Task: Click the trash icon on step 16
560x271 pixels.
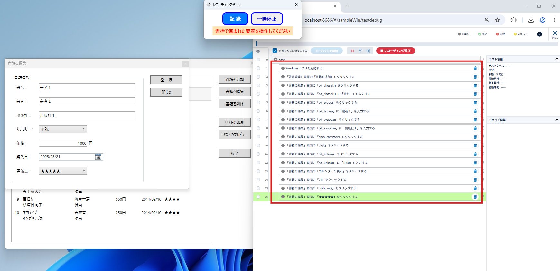Action: pos(475,197)
